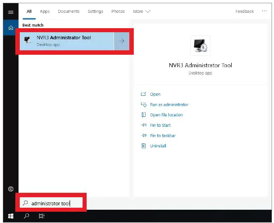The image size is (274, 223).
Task: Switch to the Apps tab
Action: (45, 11)
